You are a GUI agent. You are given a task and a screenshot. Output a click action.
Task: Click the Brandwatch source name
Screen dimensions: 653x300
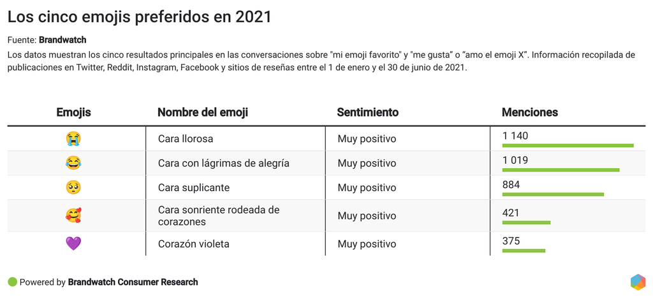click(x=62, y=40)
